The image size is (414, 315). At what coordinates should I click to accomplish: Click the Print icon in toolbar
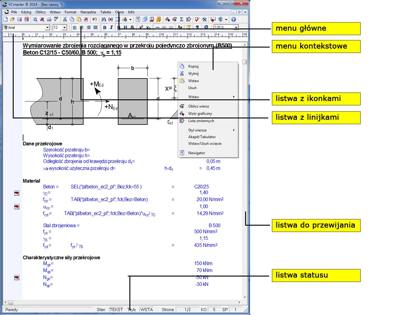click(49, 19)
